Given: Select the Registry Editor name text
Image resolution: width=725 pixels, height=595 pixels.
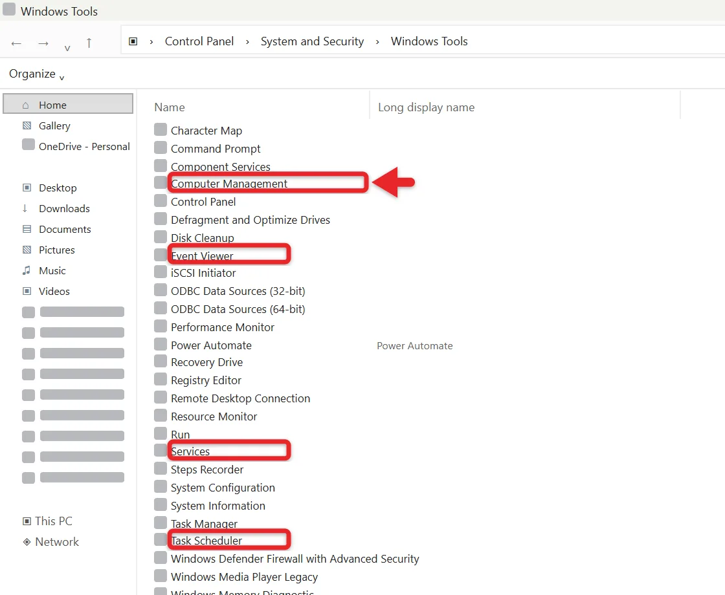Looking at the screenshot, I should pyautogui.click(x=206, y=380).
